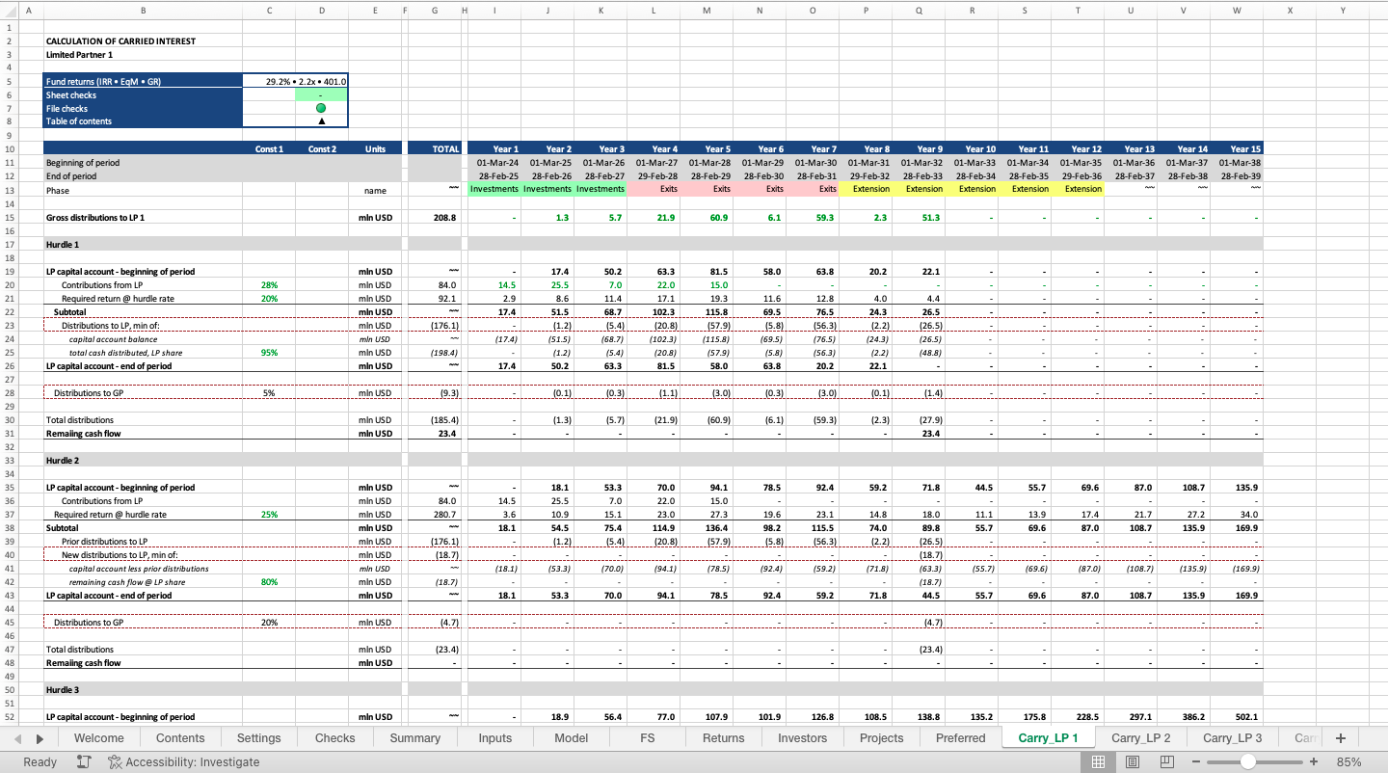Click the Table of contents triangle icon

321,121
